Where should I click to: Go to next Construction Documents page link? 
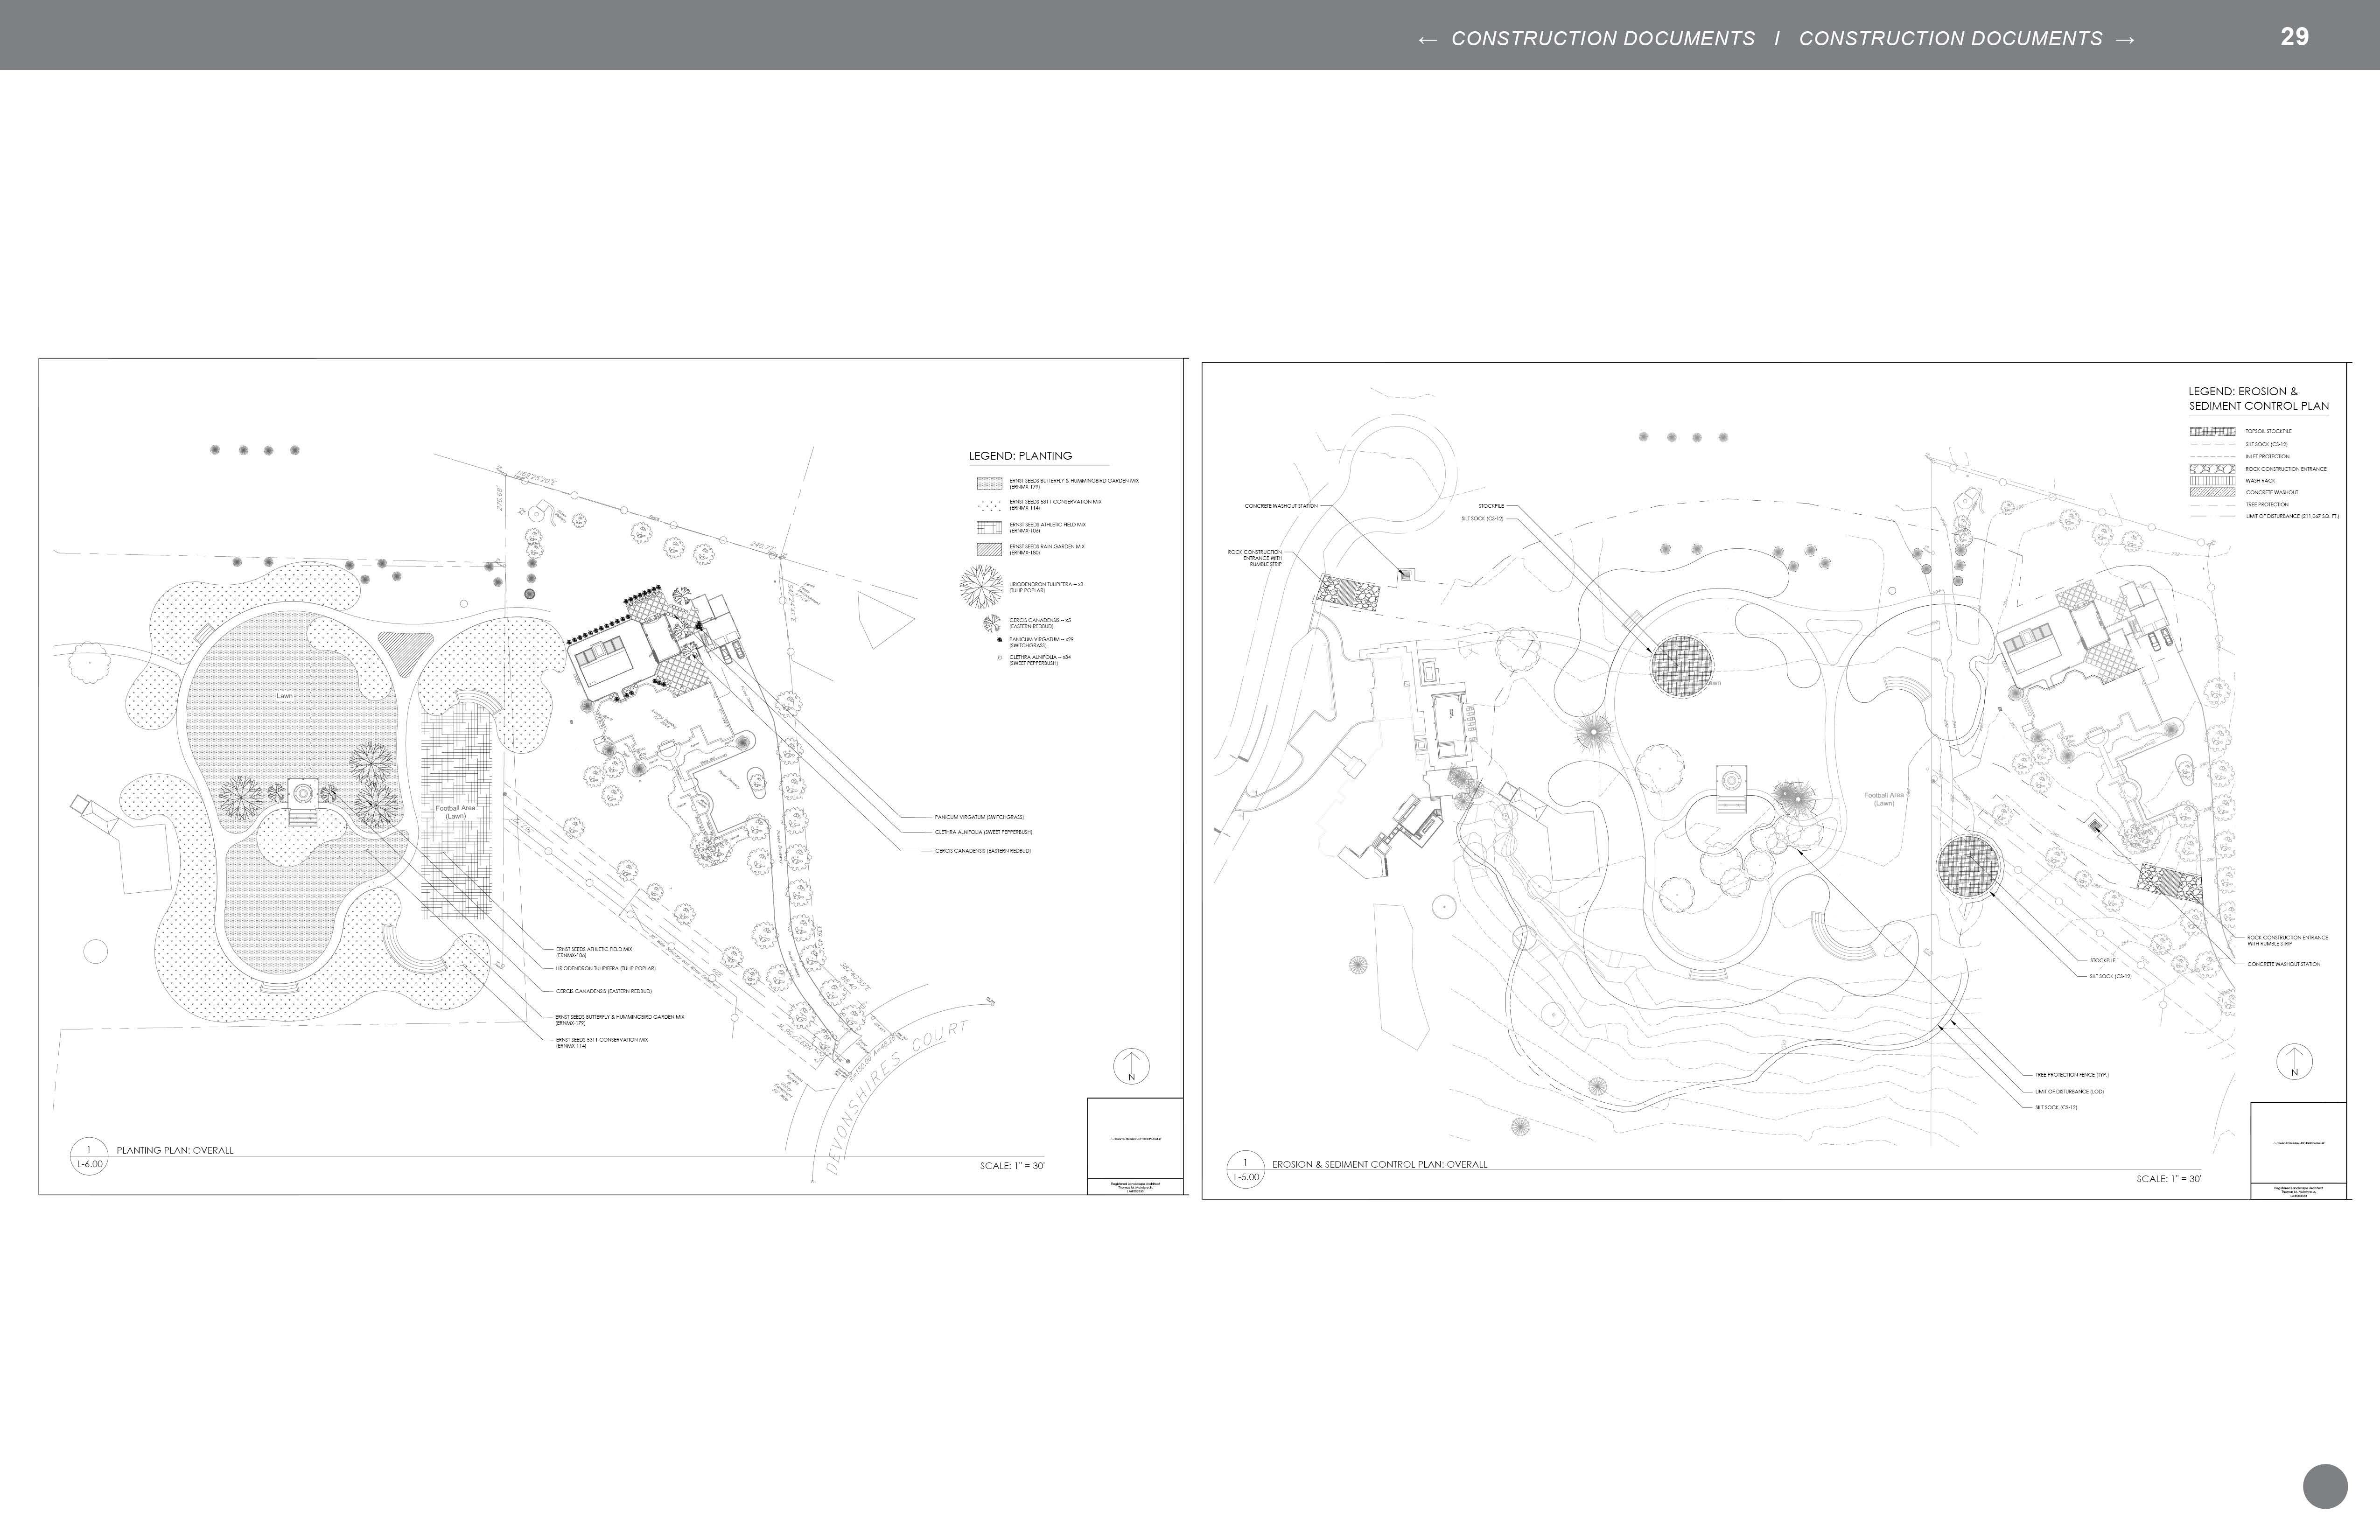(x=1966, y=38)
